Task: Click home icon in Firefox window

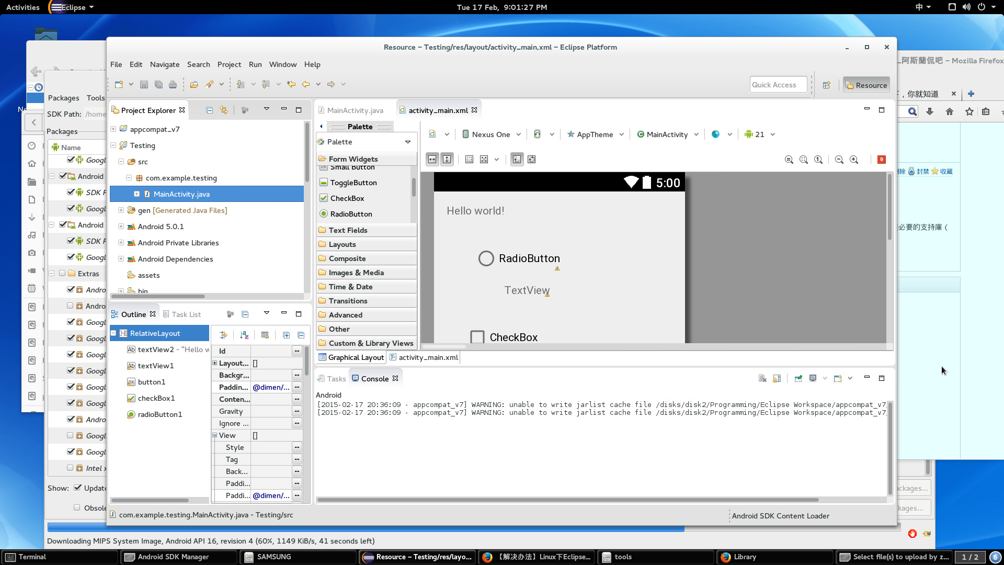Action: click(x=950, y=111)
